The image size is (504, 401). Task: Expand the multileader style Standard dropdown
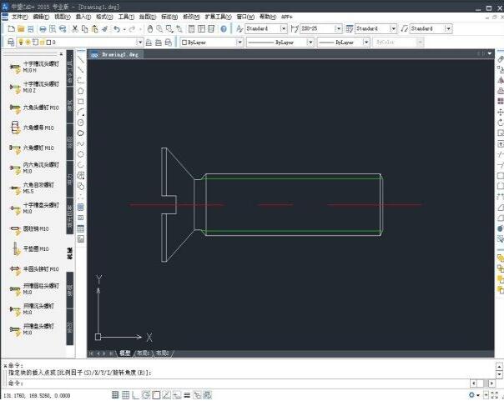(448, 29)
